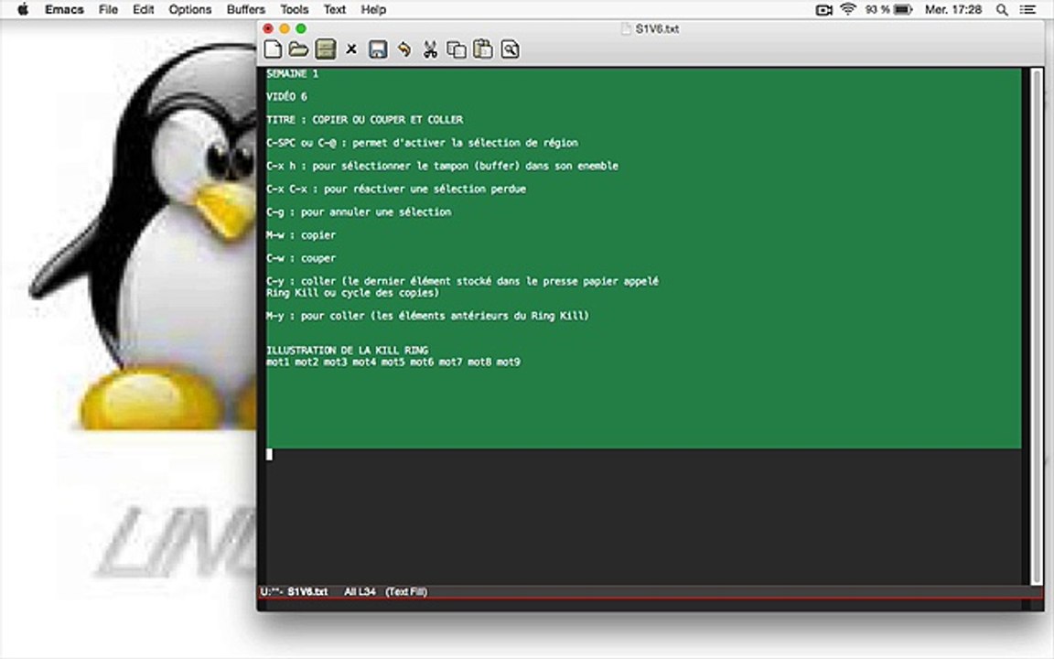Click the menu bar clock 'Mer. 17:28'
Image resolution: width=1054 pixels, height=659 pixels.
953,9
